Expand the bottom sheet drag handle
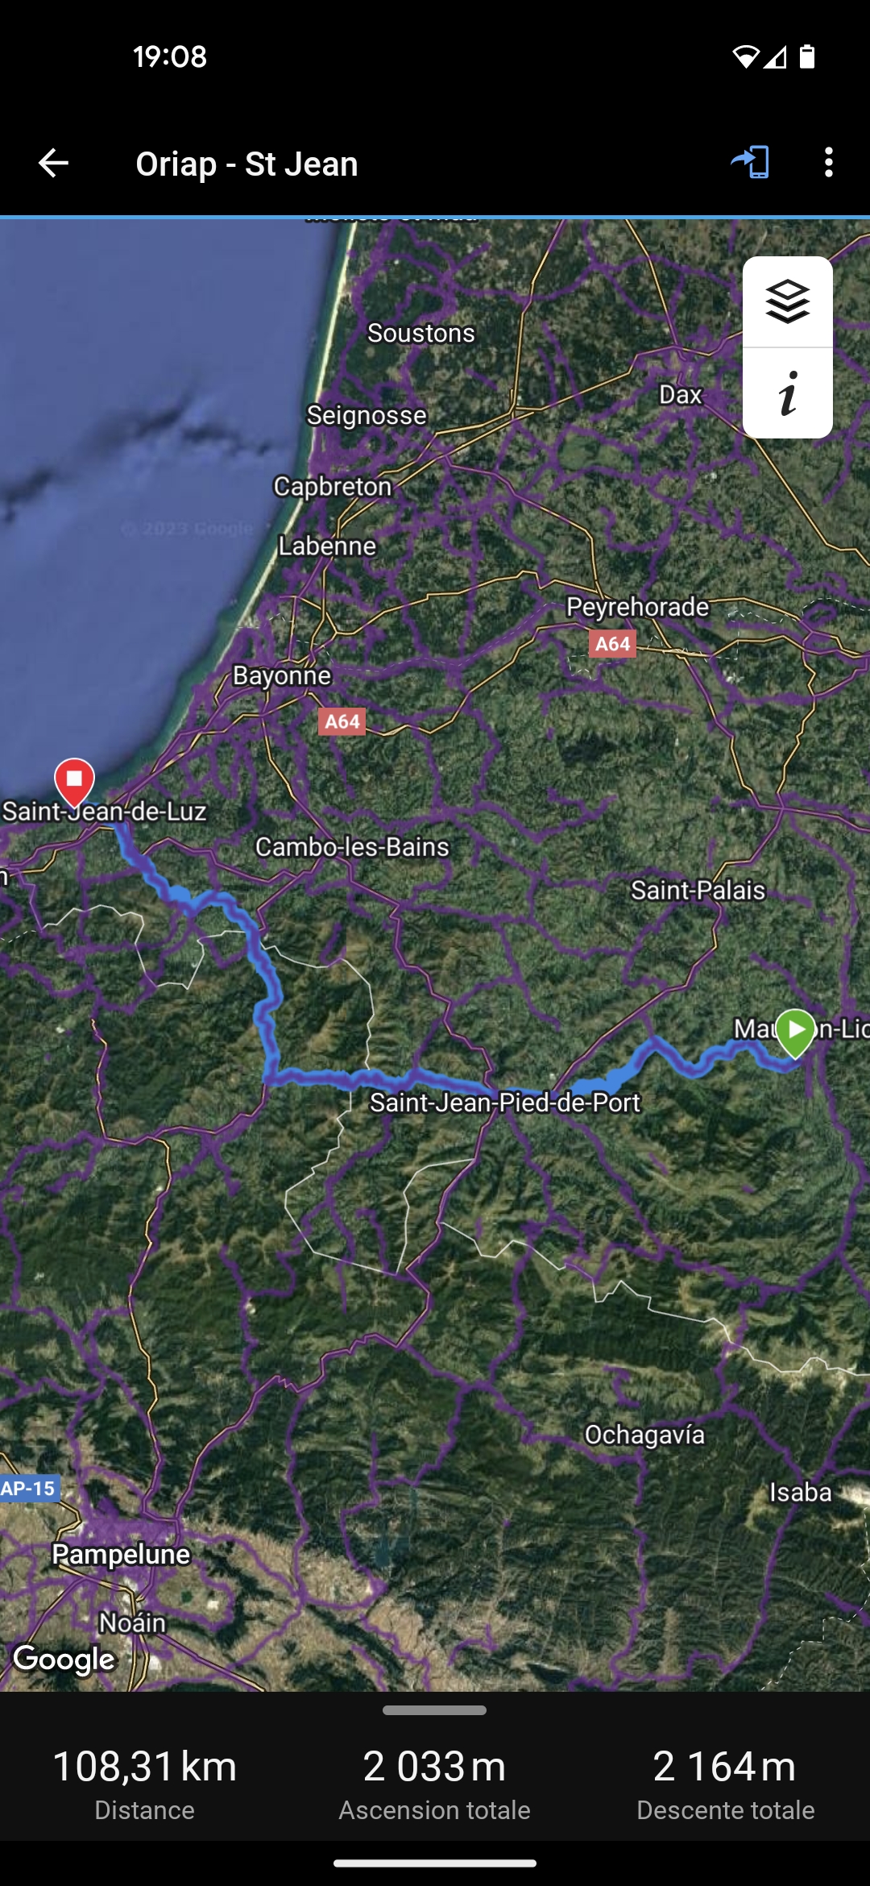The height and width of the screenshot is (1886, 870). (x=435, y=1710)
